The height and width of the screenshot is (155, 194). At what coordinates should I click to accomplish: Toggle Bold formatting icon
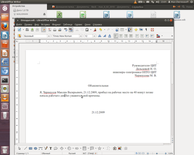tap(100, 36)
